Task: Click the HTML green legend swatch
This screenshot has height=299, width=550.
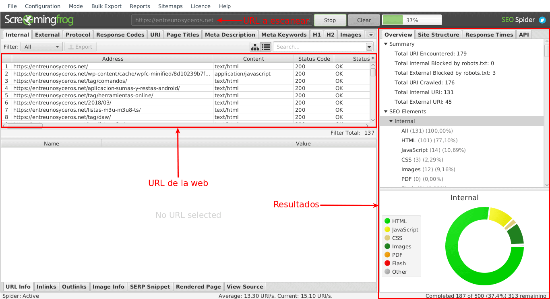Action: click(387, 221)
